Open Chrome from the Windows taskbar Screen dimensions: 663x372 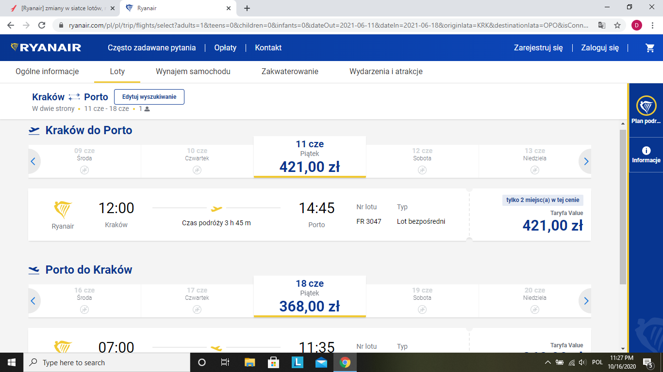click(x=345, y=362)
